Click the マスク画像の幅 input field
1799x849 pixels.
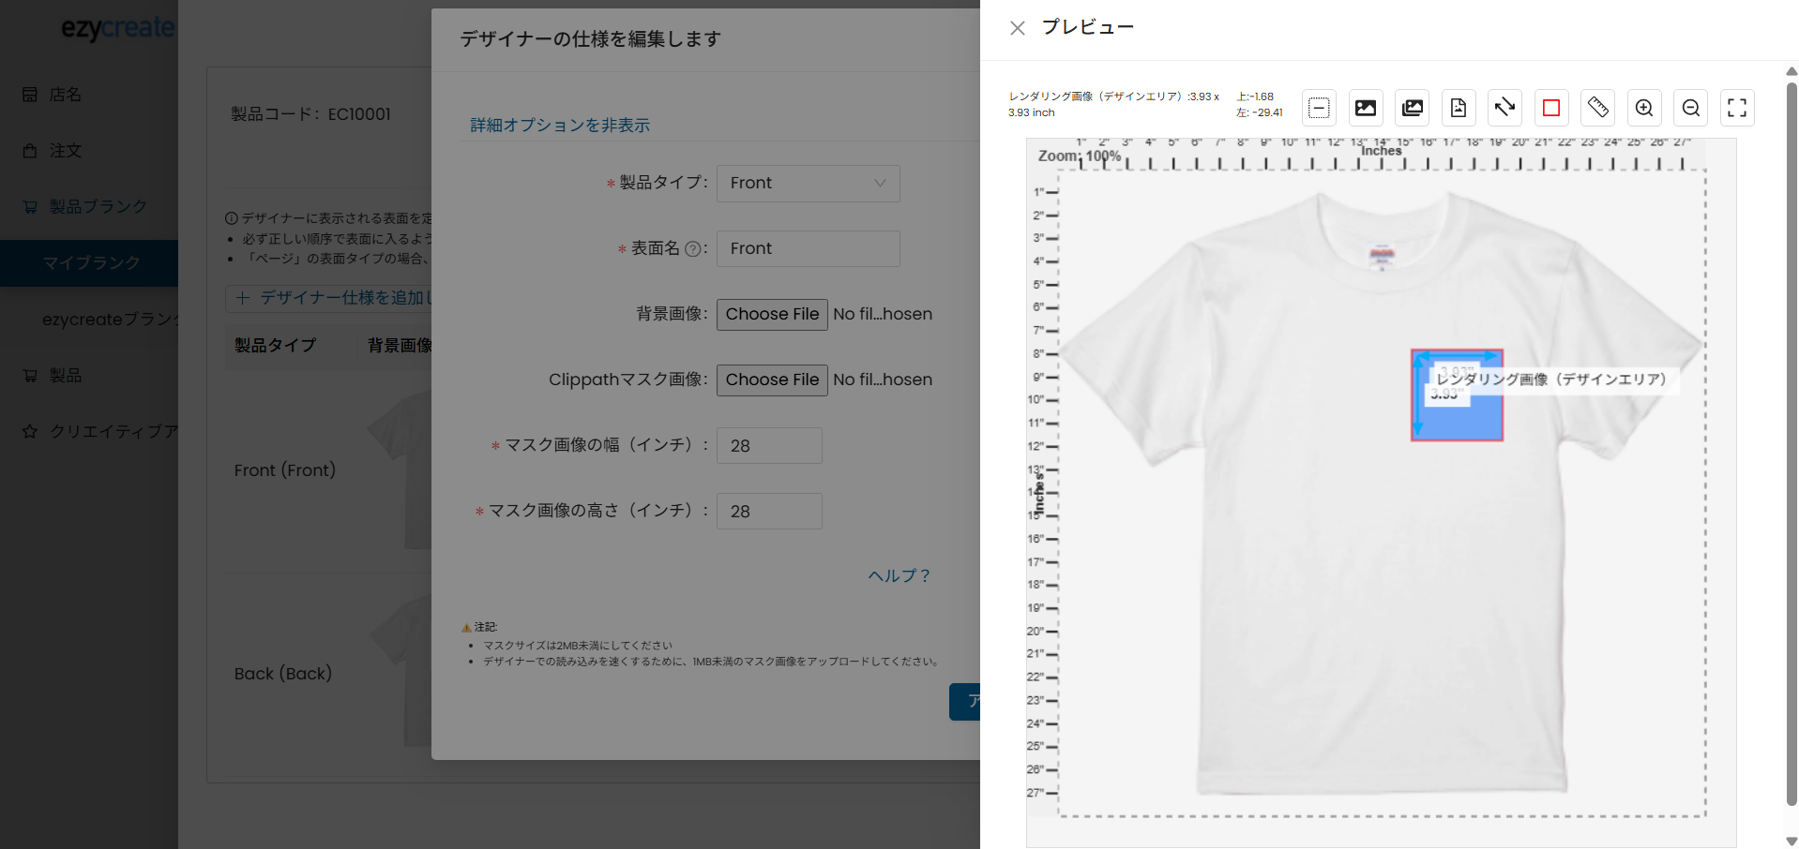point(769,446)
